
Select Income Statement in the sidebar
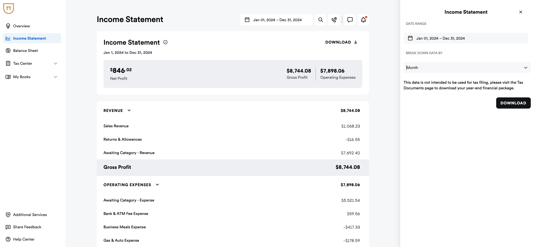coord(29,38)
